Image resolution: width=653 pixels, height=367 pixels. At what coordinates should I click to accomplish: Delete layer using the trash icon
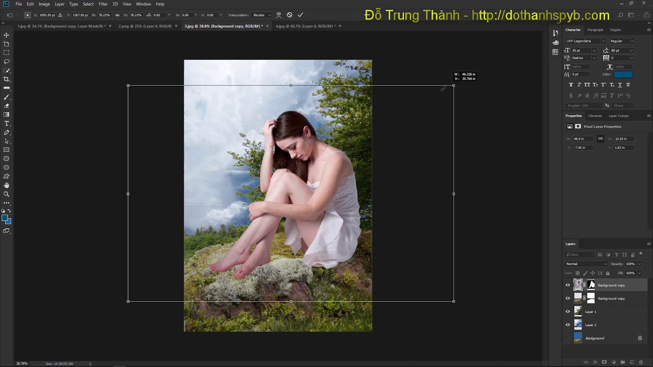point(641,362)
